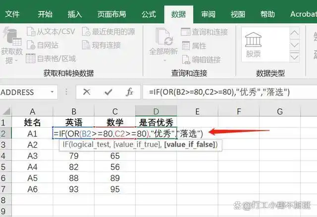This screenshot has height=217, width=317.
Task: Expand the 全部刷新 dropdown arrow
Action: pyautogui.click(x=164, y=60)
